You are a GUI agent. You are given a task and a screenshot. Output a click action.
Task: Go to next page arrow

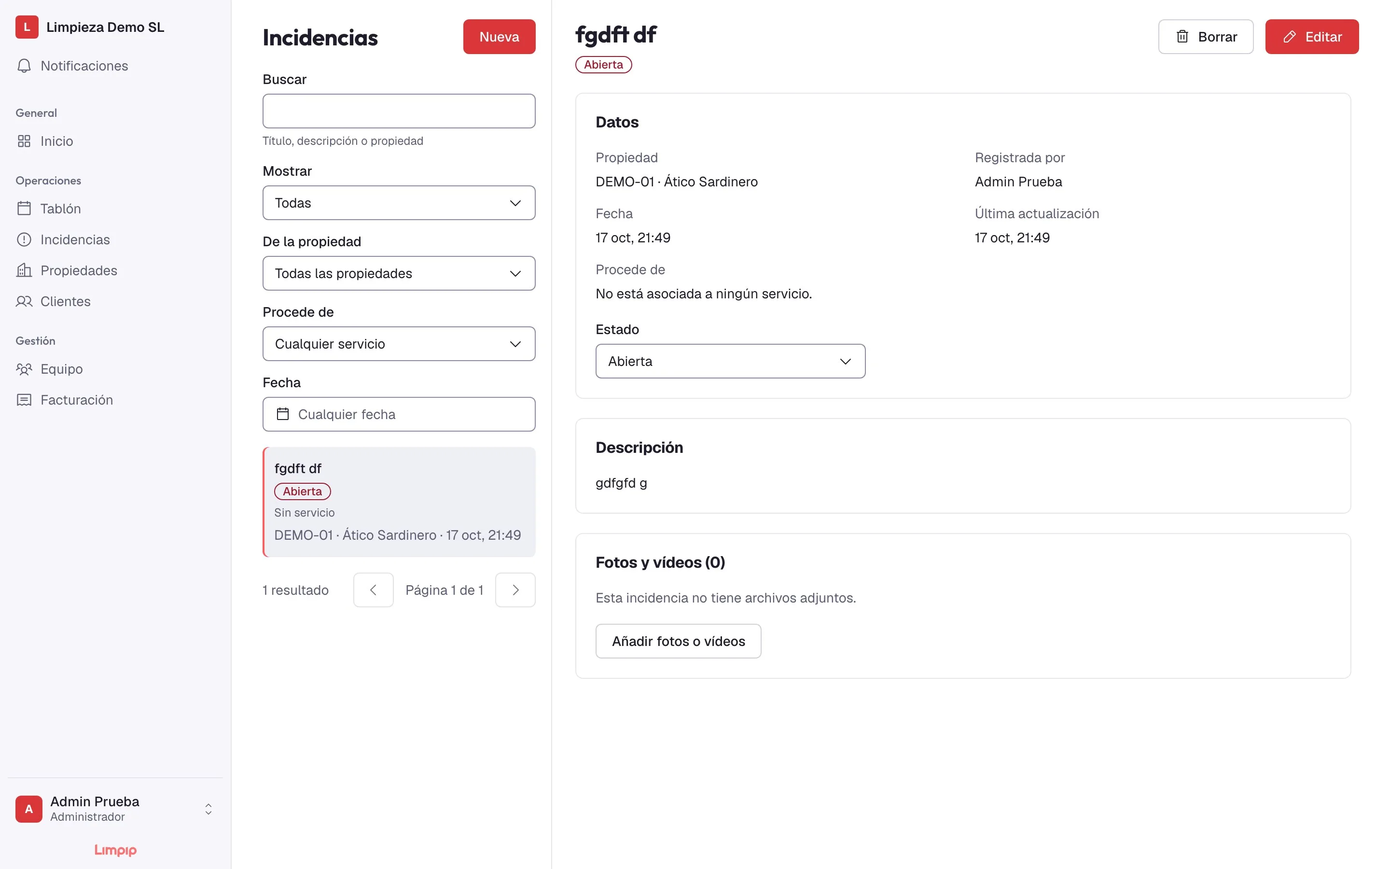515,589
